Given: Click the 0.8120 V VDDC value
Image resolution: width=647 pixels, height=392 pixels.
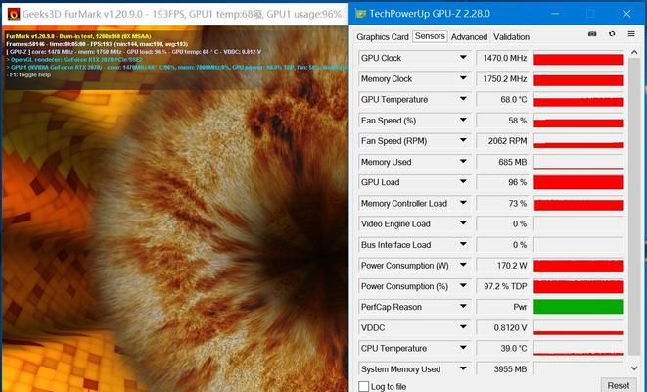Looking at the screenshot, I should pos(502,328).
